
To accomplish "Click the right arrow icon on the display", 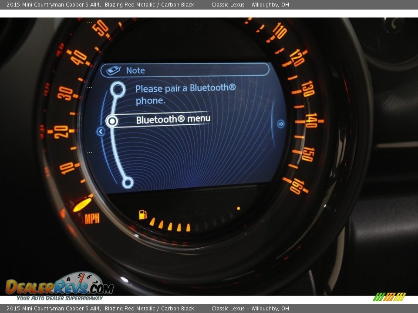I will pyautogui.click(x=280, y=124).
